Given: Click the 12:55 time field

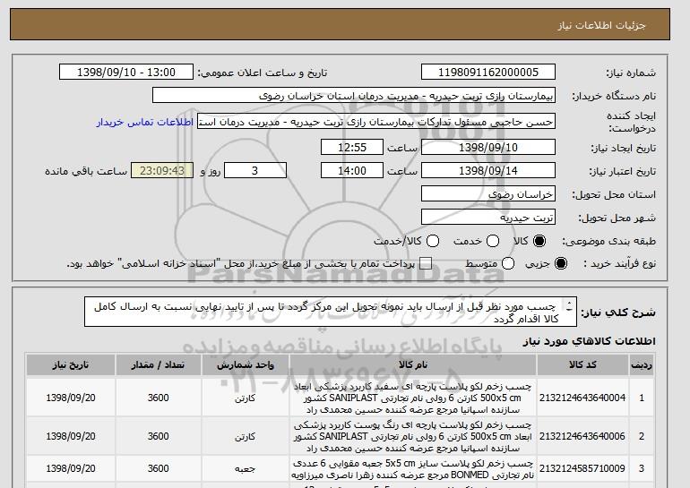Looking at the screenshot, I should coord(352,147).
